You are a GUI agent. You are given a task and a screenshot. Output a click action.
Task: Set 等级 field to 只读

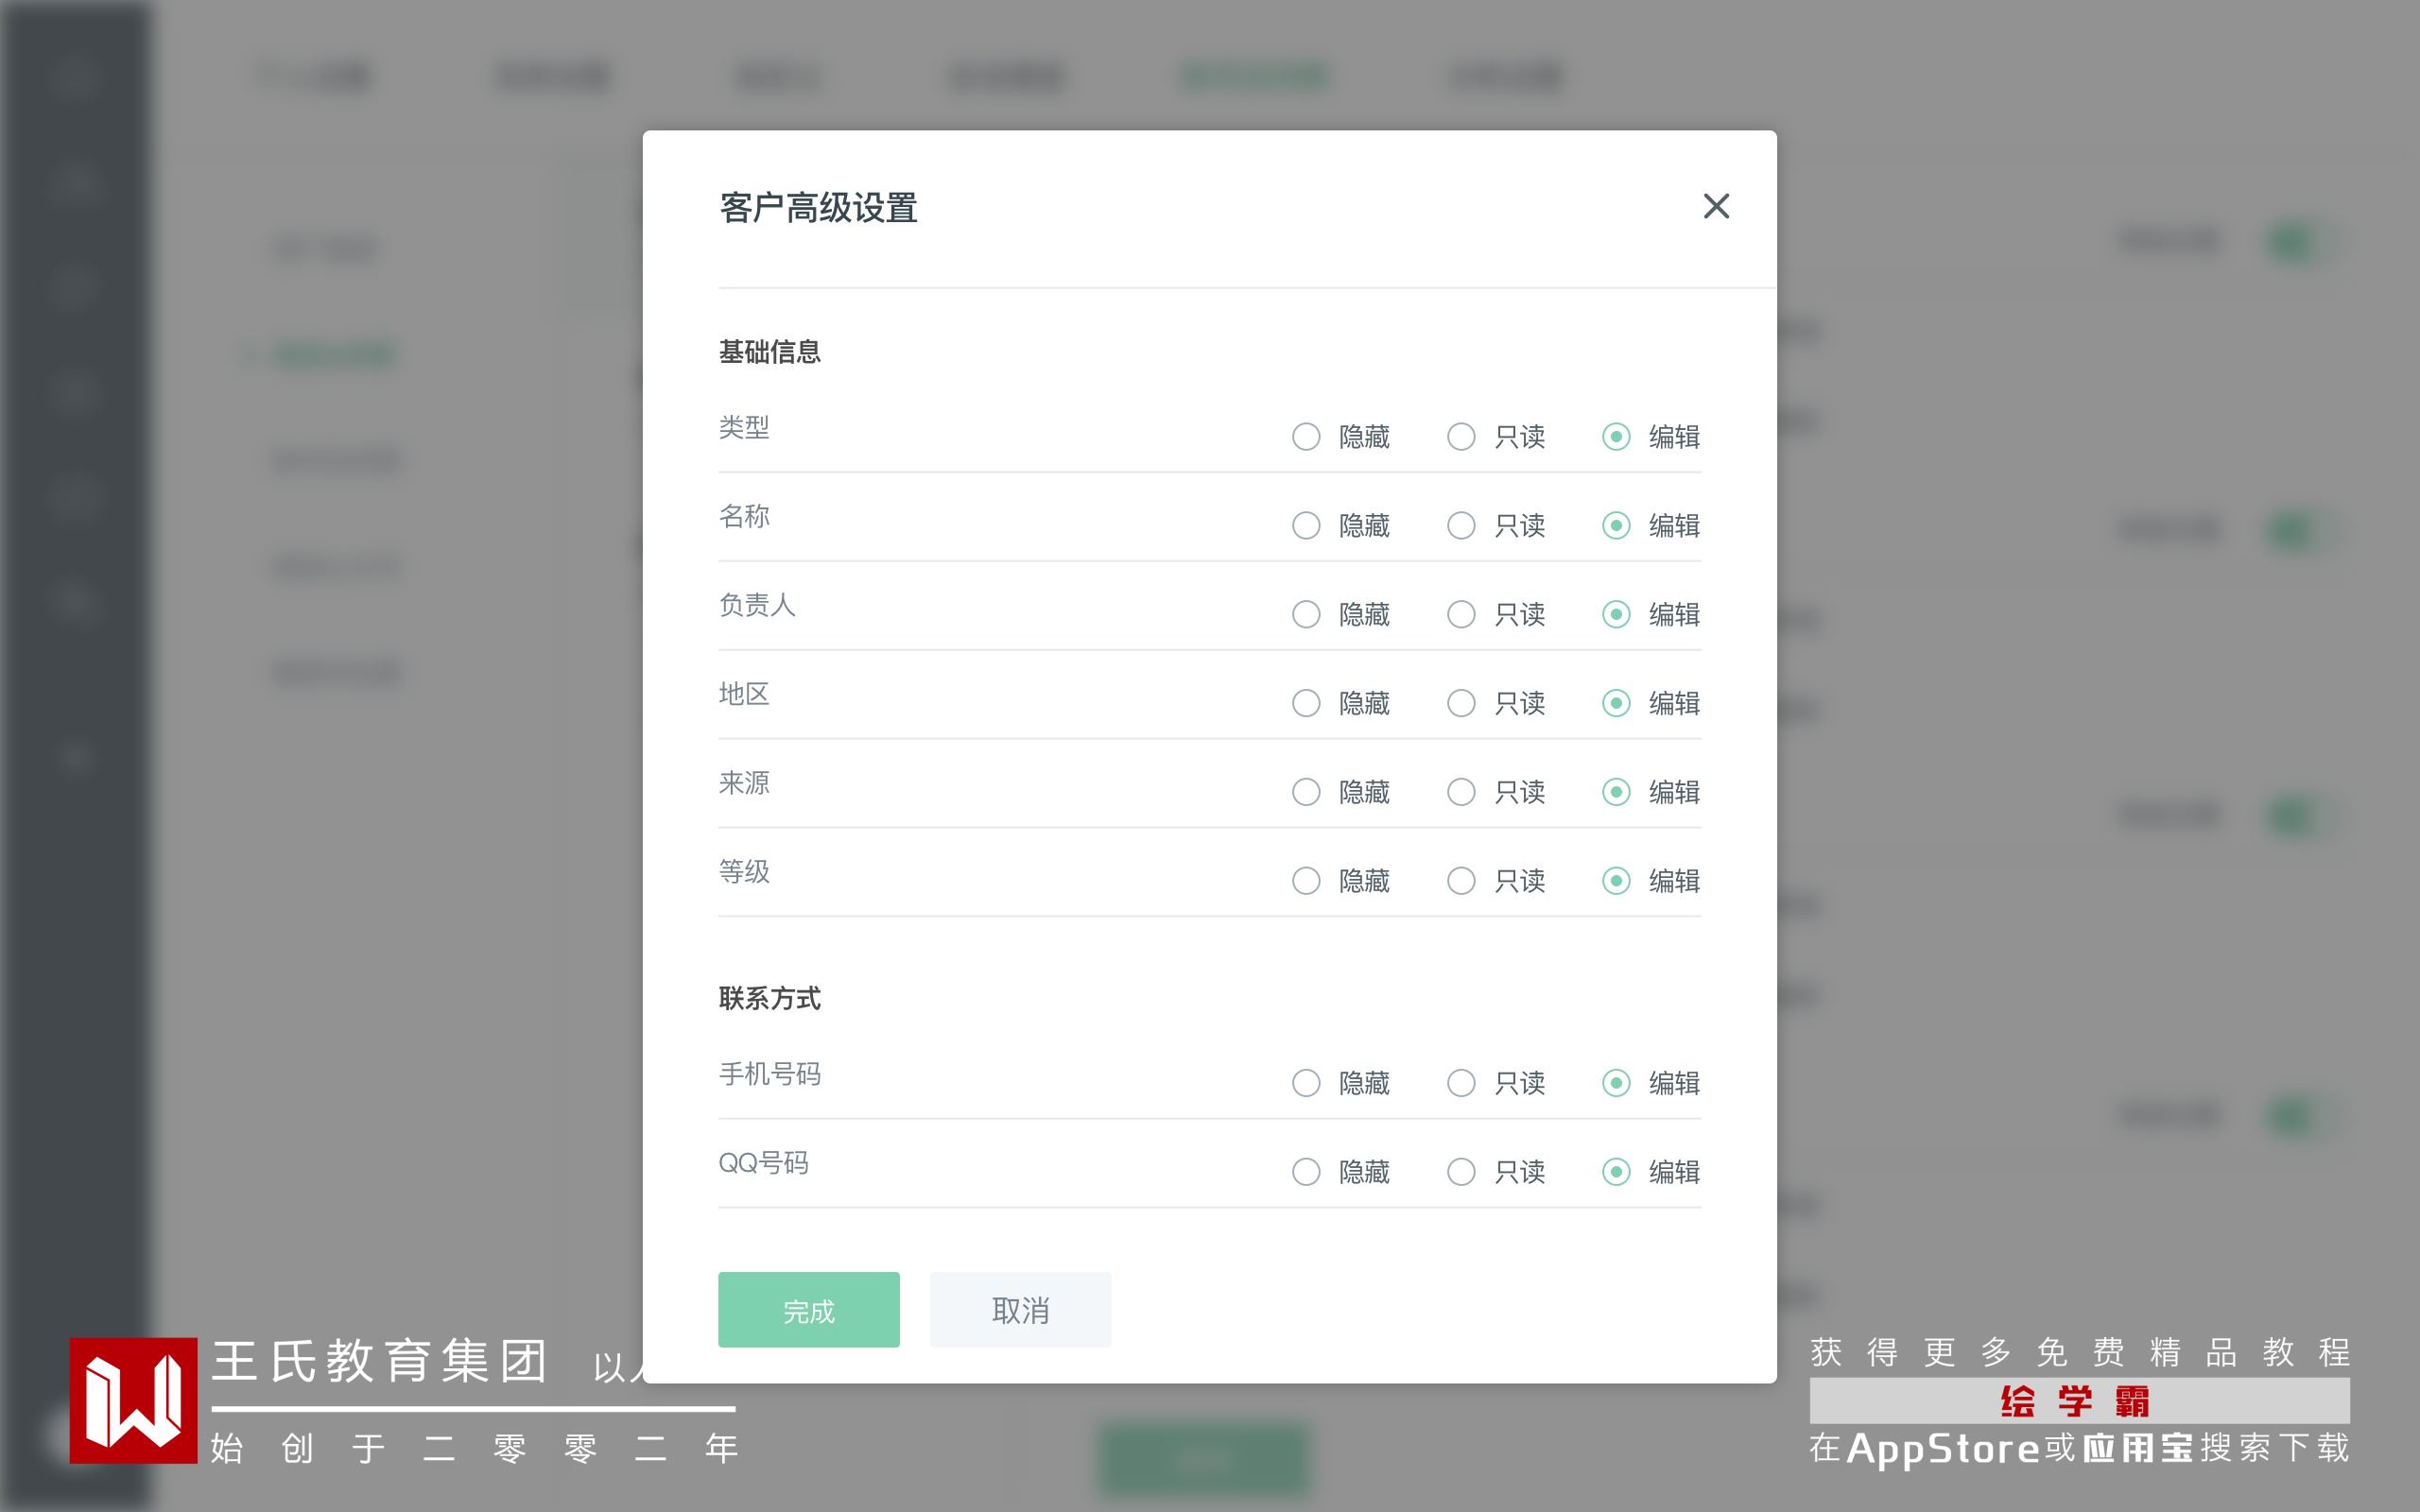pyautogui.click(x=1461, y=881)
